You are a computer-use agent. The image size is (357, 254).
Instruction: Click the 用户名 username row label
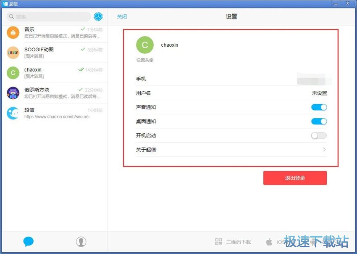(x=144, y=93)
